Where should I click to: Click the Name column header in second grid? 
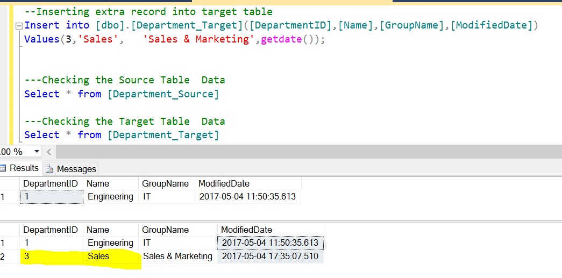click(97, 230)
